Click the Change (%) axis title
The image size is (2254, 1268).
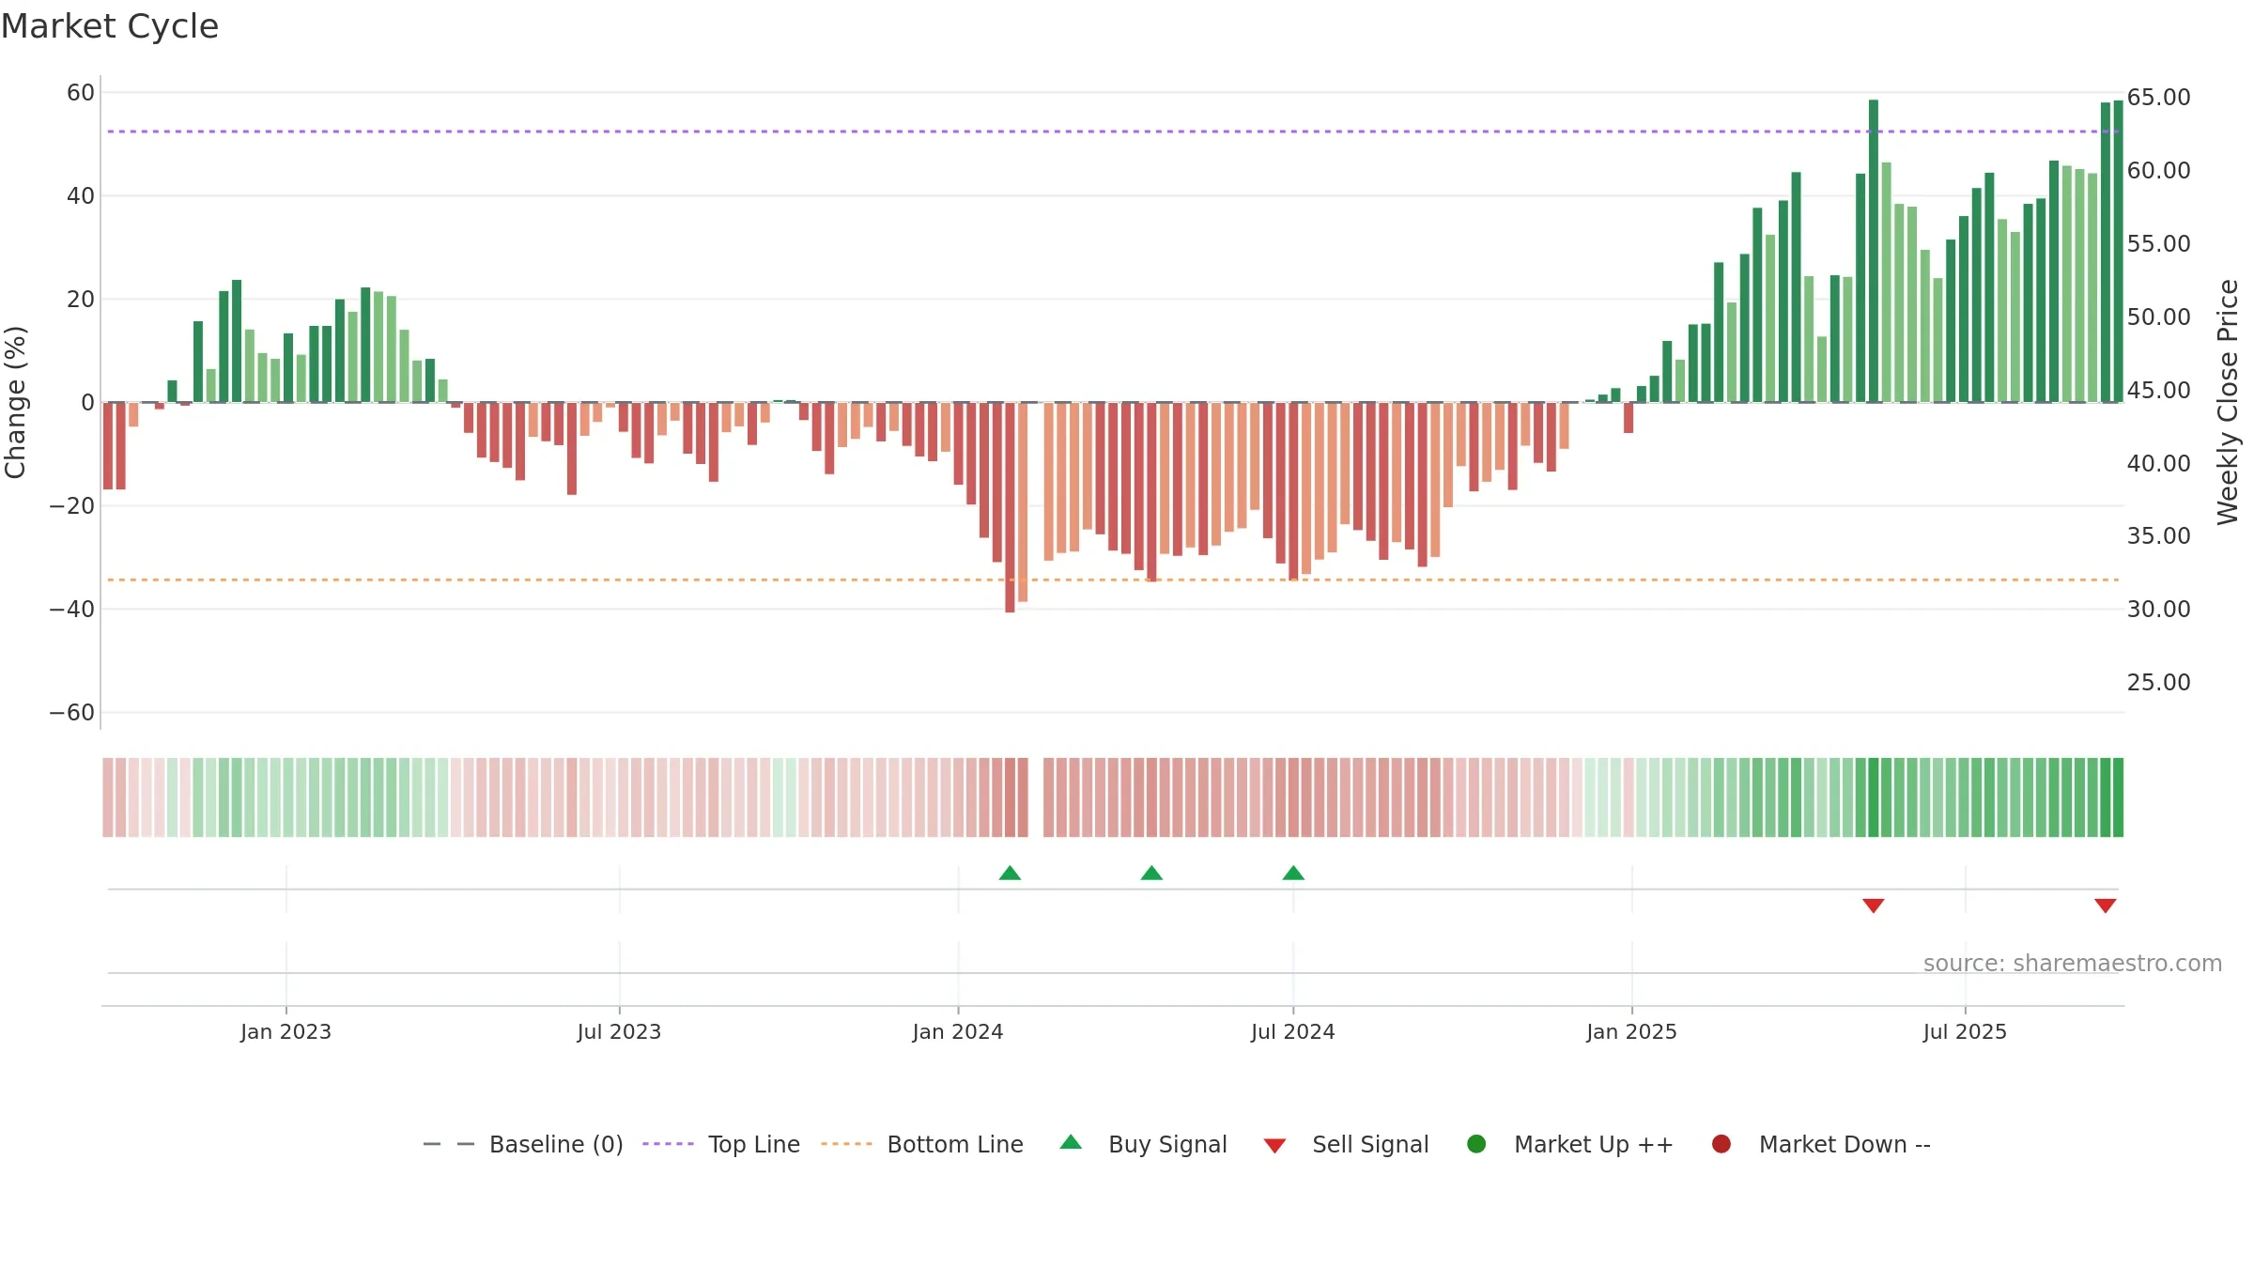click(15, 402)
